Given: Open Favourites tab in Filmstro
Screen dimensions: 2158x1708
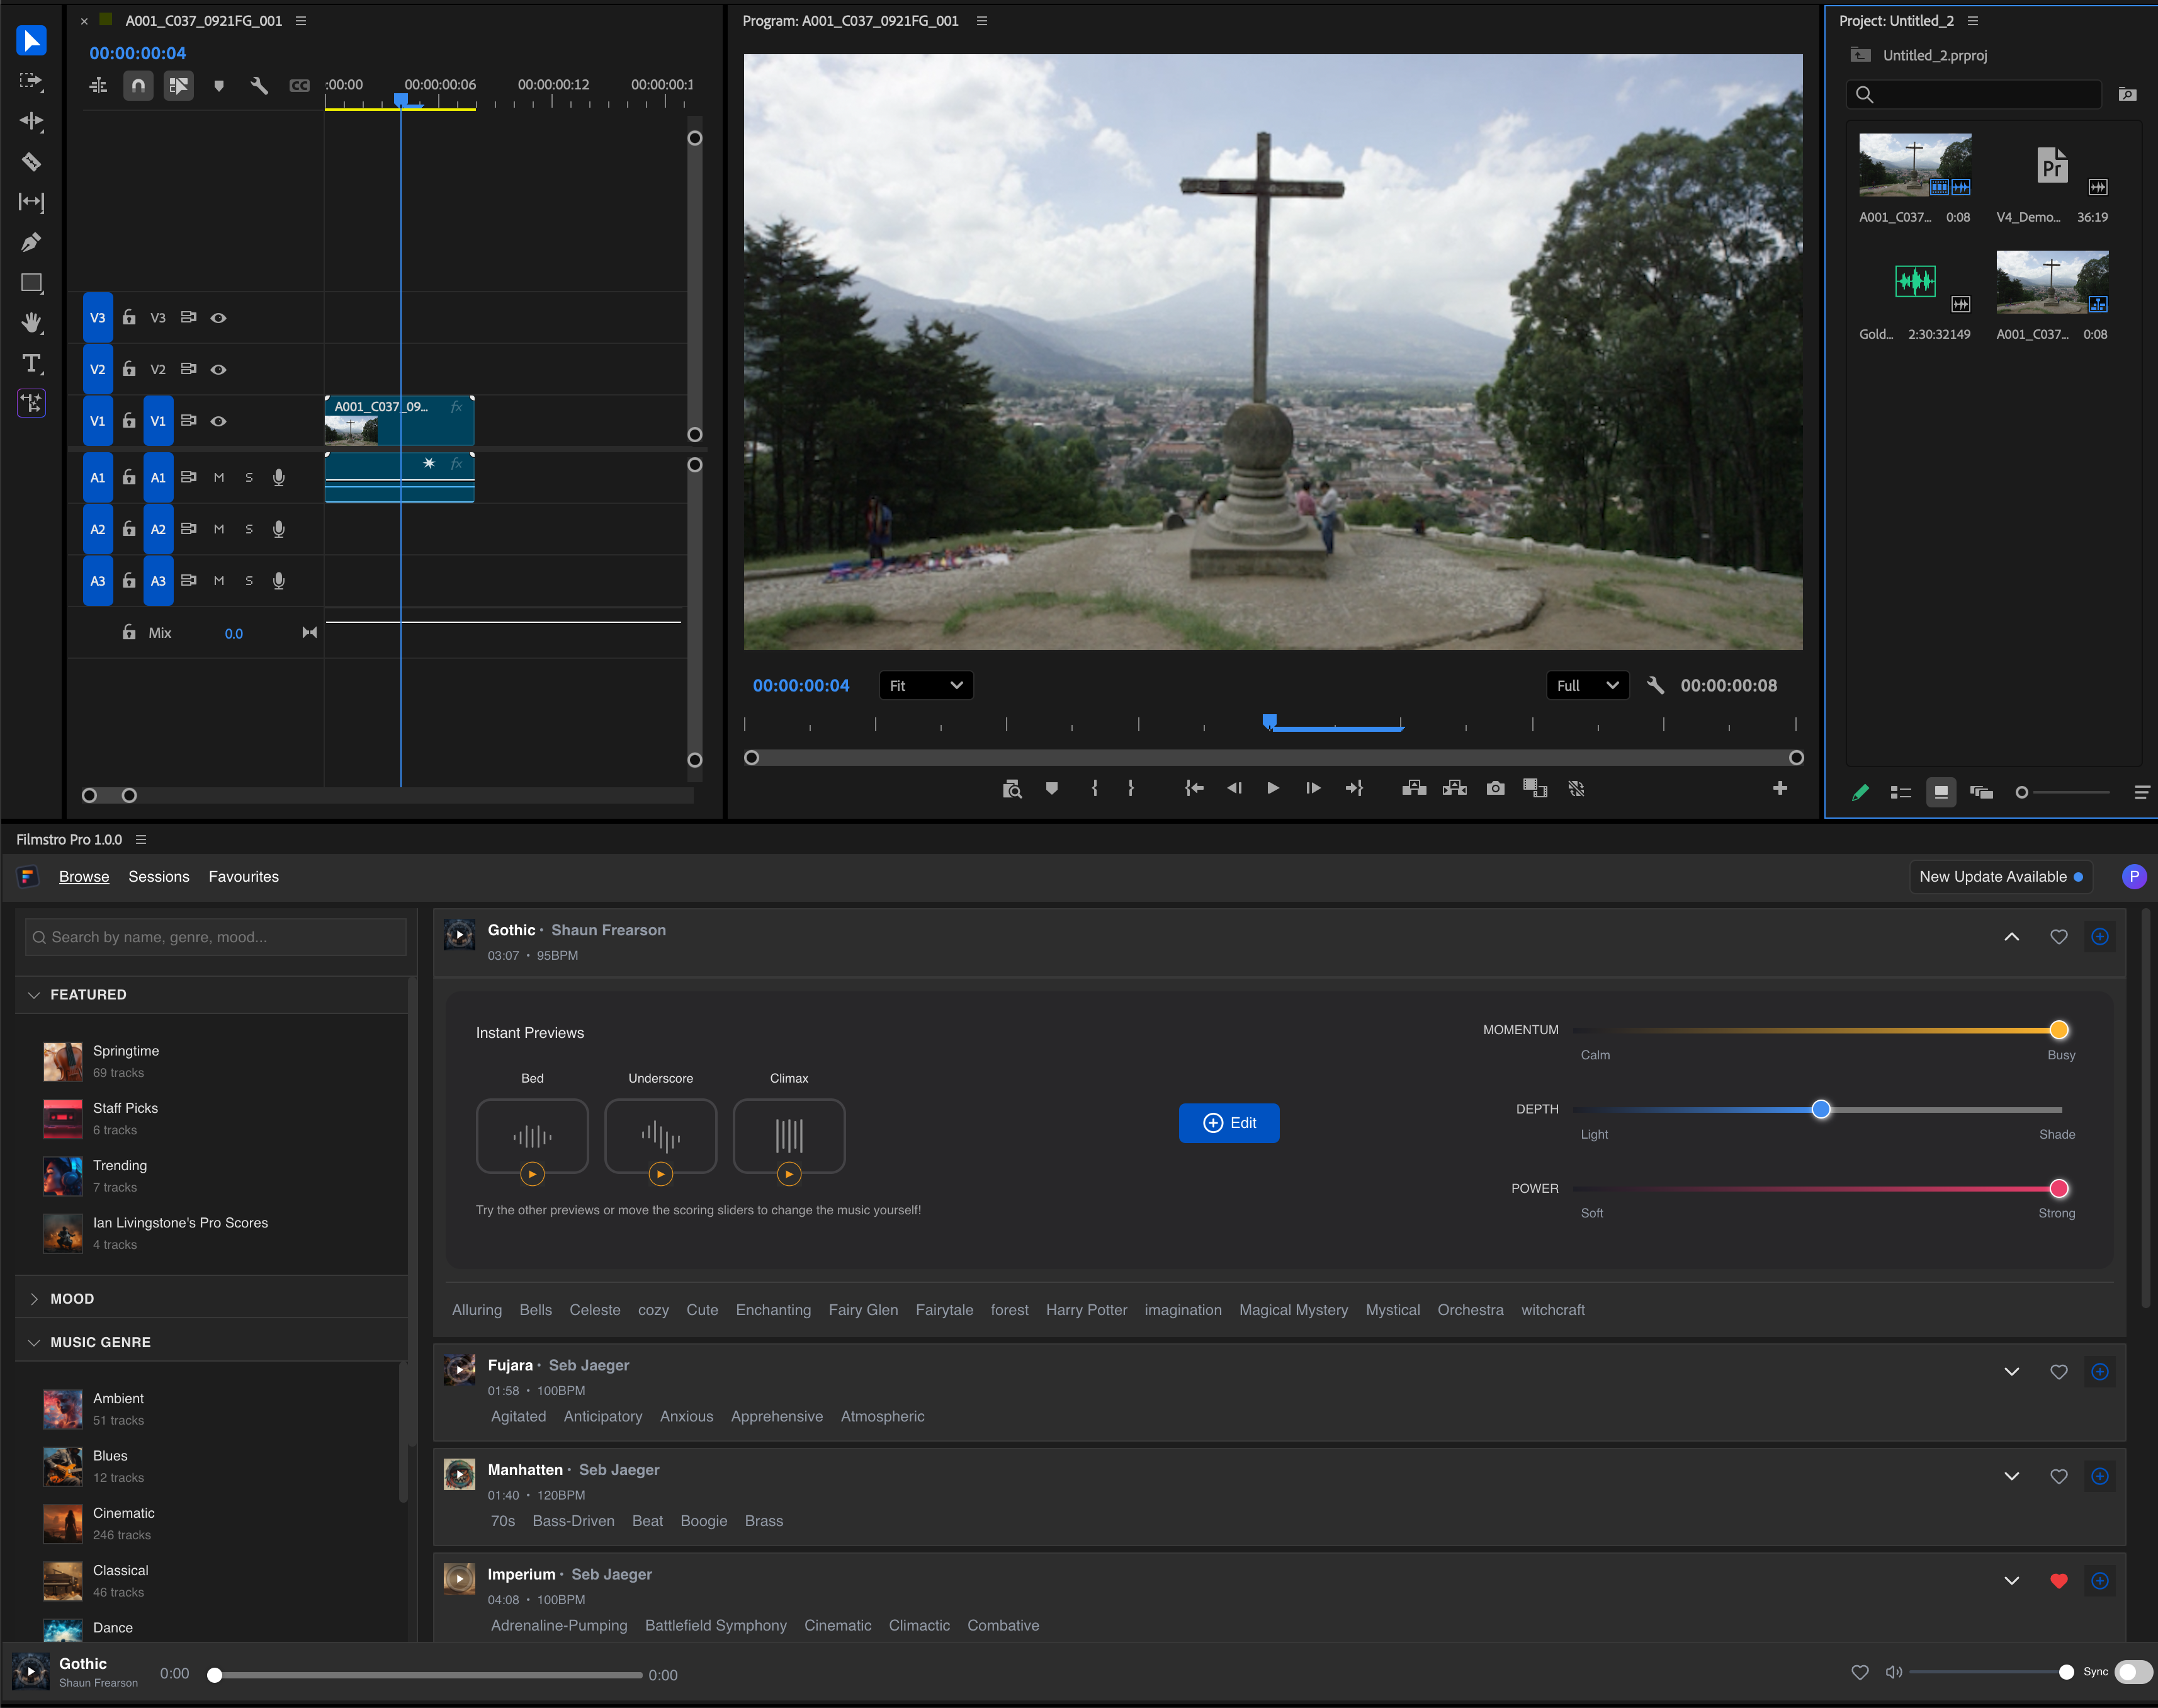Looking at the screenshot, I should [x=244, y=876].
